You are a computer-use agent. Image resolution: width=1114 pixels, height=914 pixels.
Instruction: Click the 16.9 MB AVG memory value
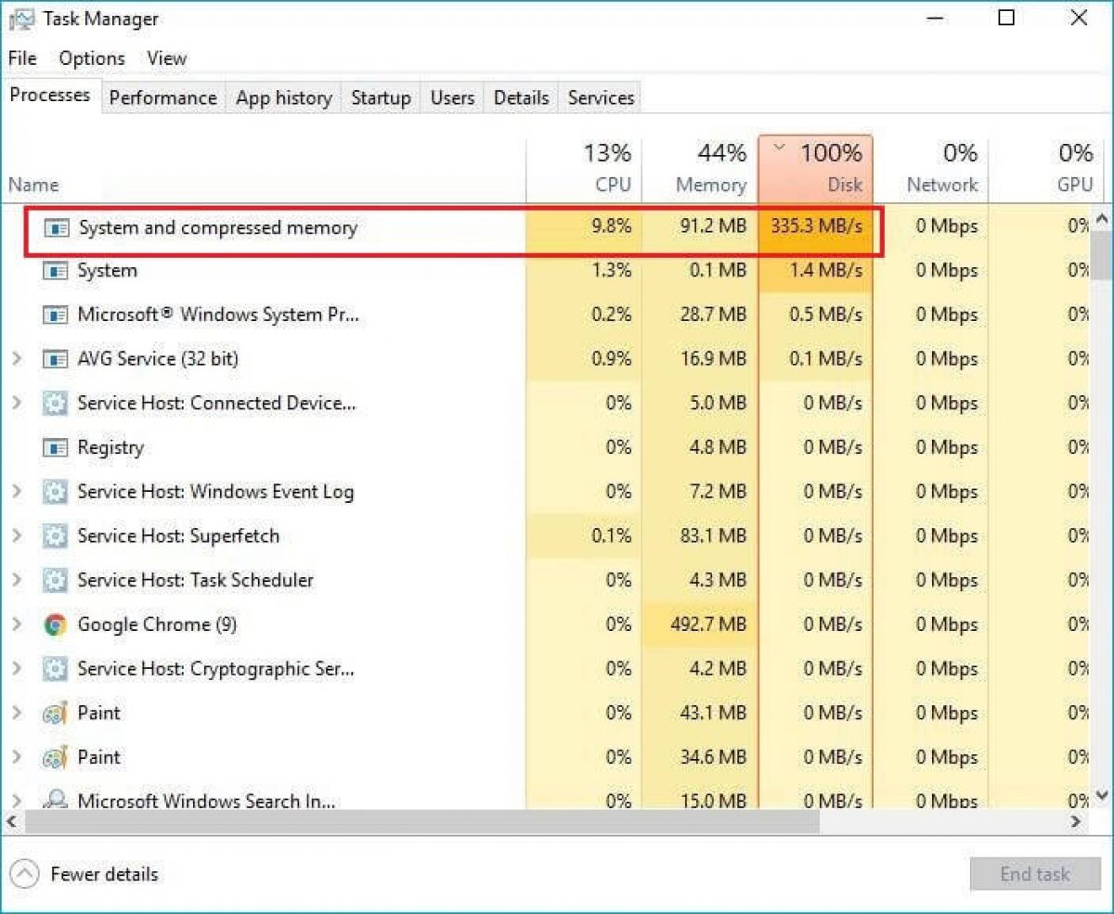tap(713, 359)
